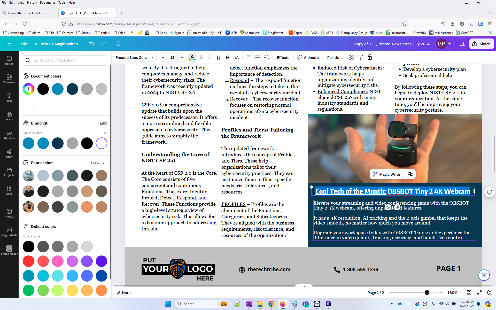Click the text color icon

tap(192, 57)
